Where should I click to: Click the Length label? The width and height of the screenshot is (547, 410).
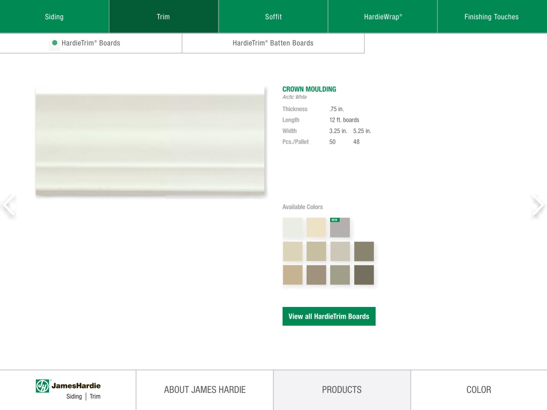(x=291, y=120)
